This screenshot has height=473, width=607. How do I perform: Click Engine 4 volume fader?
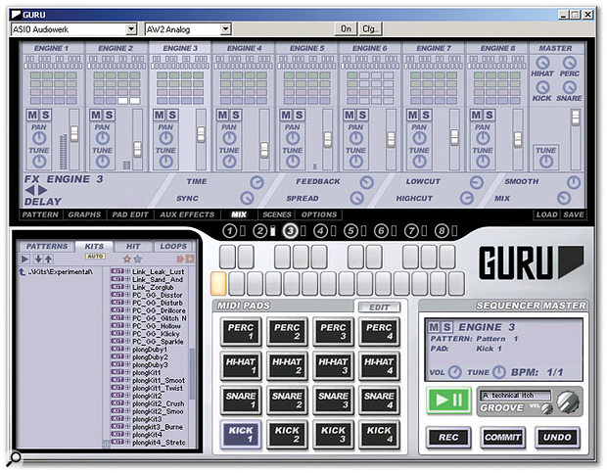[264, 150]
